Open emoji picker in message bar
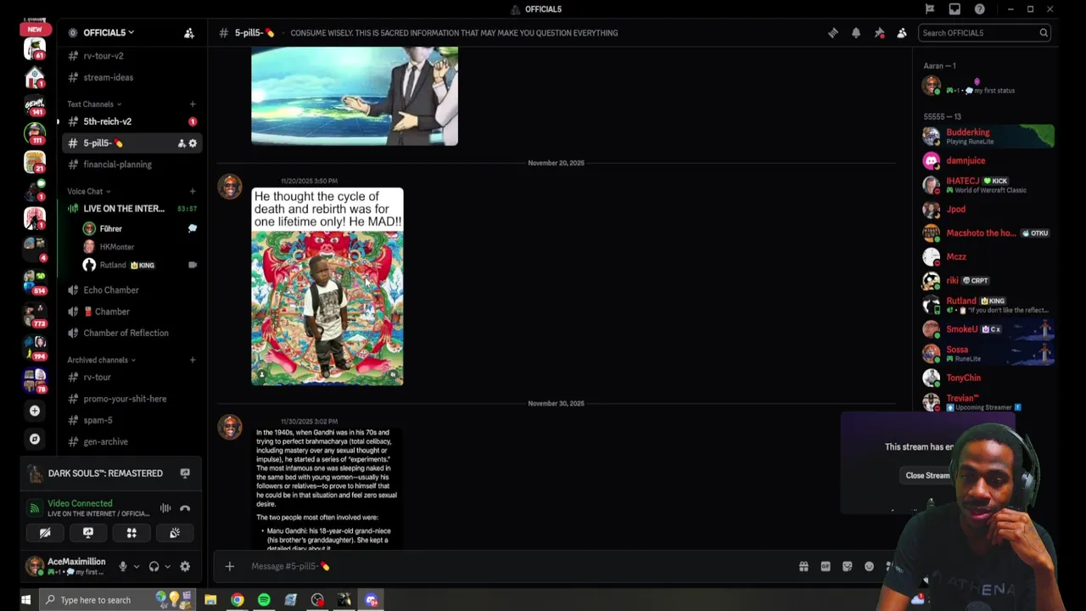This screenshot has height=611, width=1086. tap(869, 566)
